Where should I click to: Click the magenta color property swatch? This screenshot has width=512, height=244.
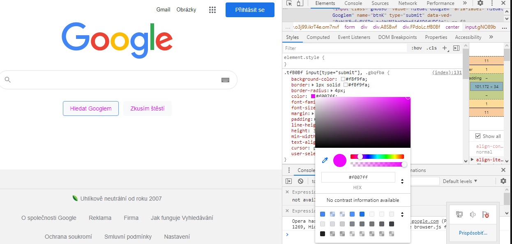(x=313, y=97)
